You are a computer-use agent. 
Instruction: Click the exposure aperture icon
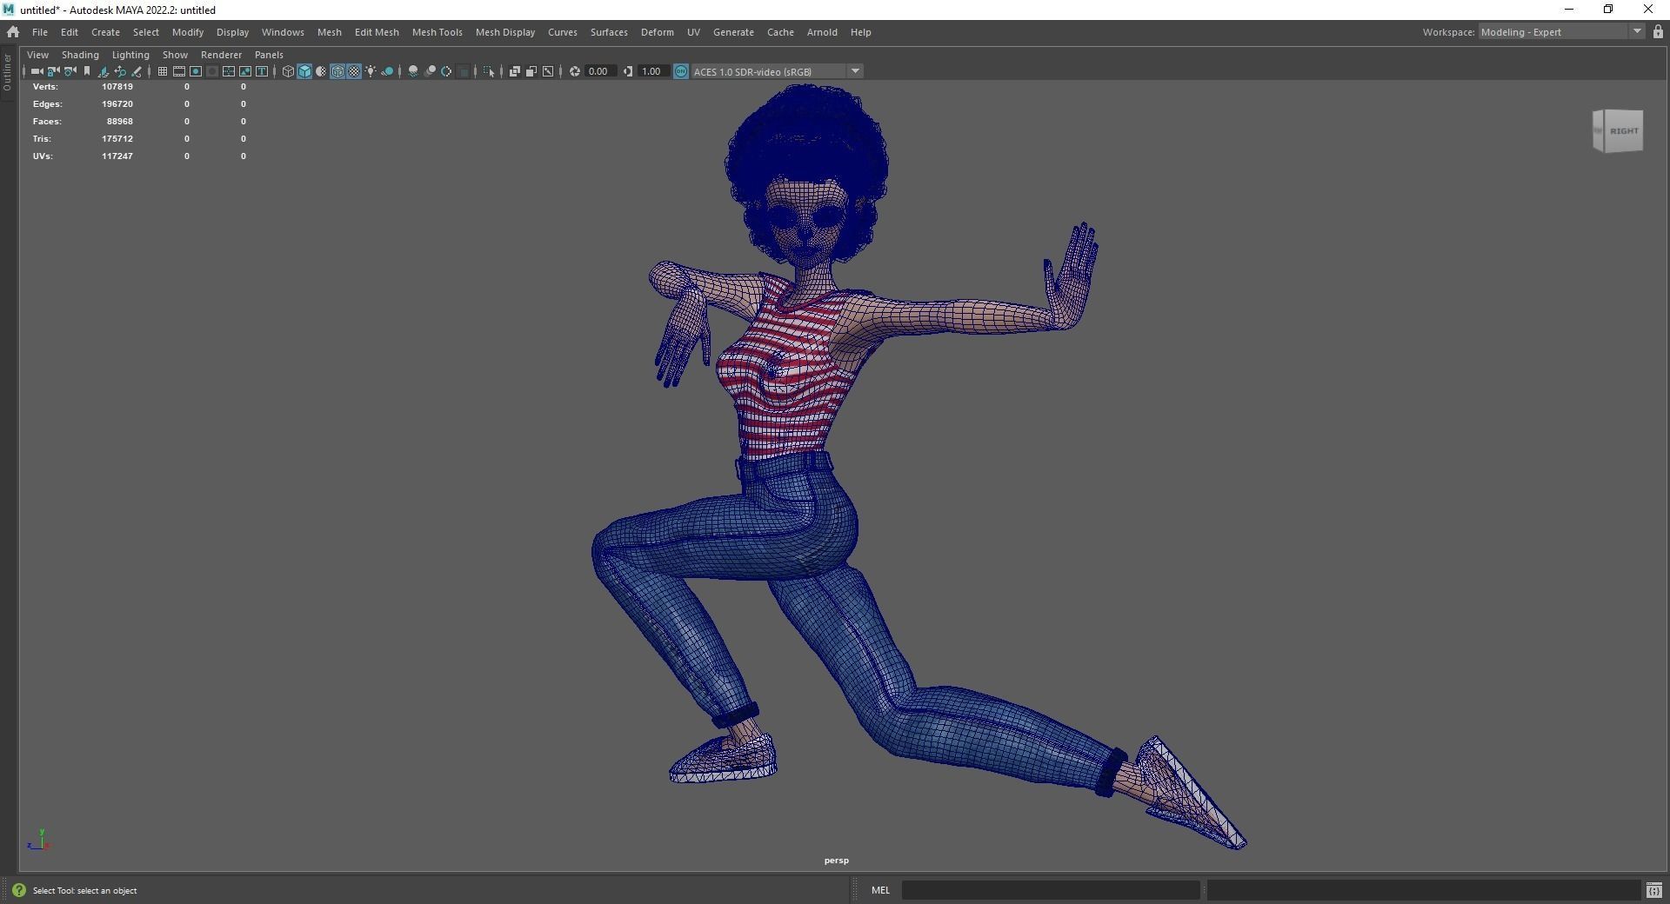(575, 71)
